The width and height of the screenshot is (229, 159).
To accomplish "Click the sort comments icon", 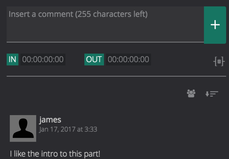I will (x=211, y=94).
